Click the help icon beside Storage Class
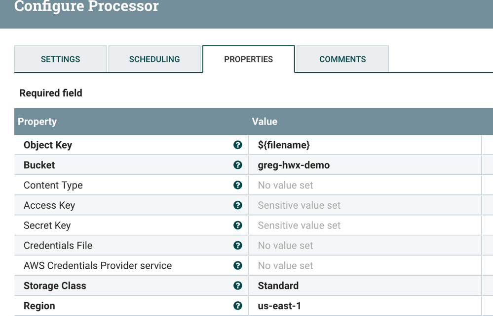493x316 pixels. point(238,286)
